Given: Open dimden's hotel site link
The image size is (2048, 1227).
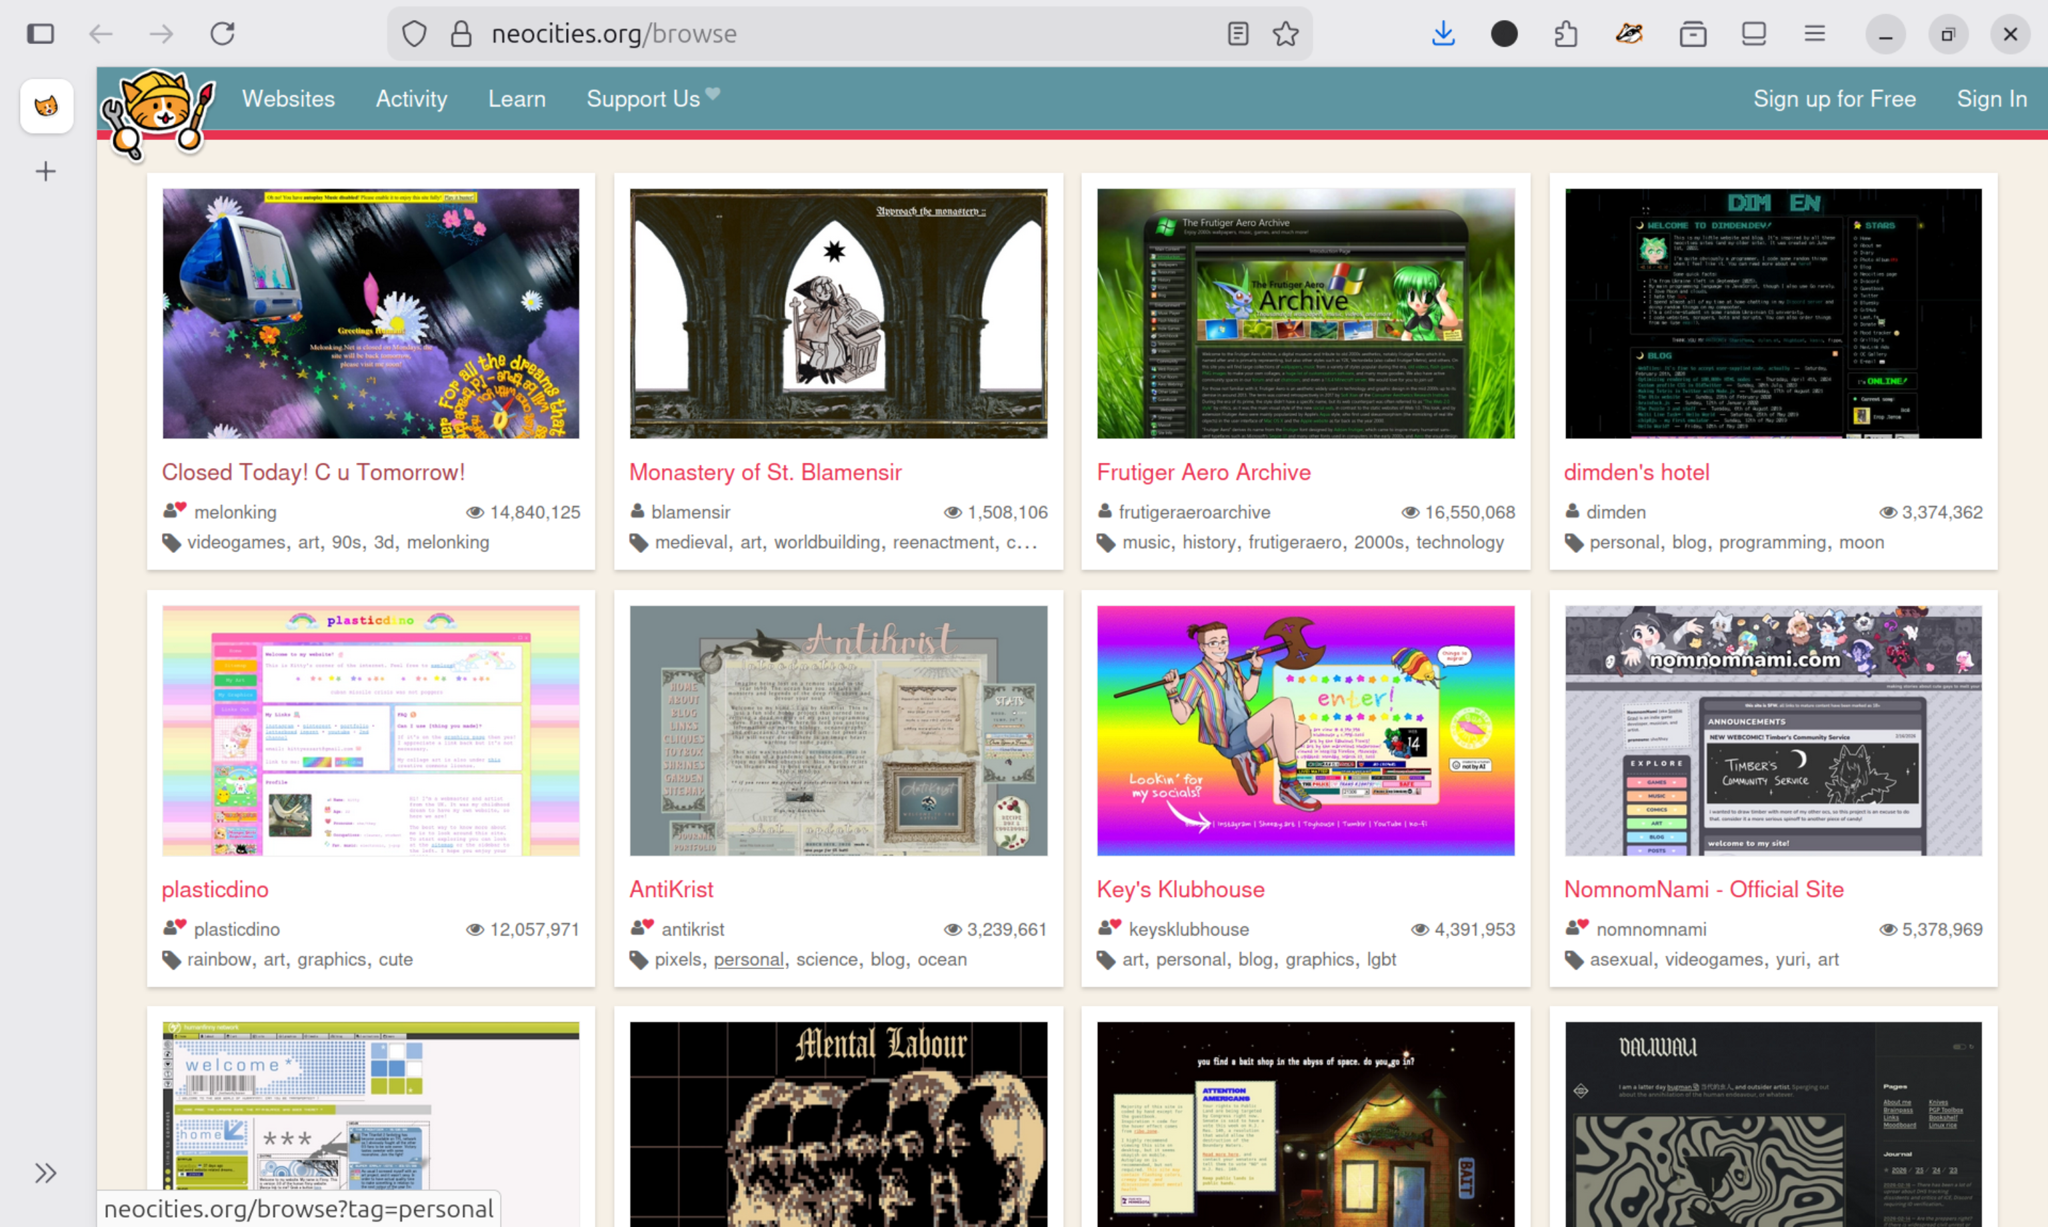Looking at the screenshot, I should (x=1637, y=472).
